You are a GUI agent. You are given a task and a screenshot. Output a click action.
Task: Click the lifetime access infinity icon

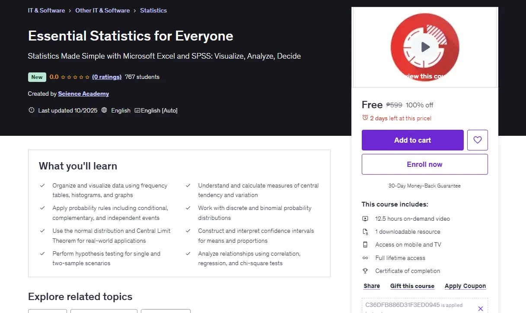click(x=365, y=258)
